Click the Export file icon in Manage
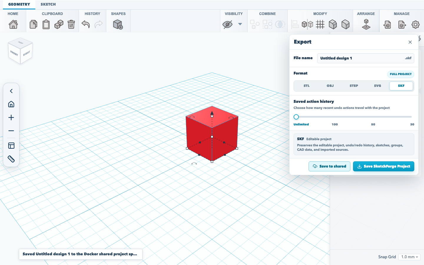 pos(402,24)
